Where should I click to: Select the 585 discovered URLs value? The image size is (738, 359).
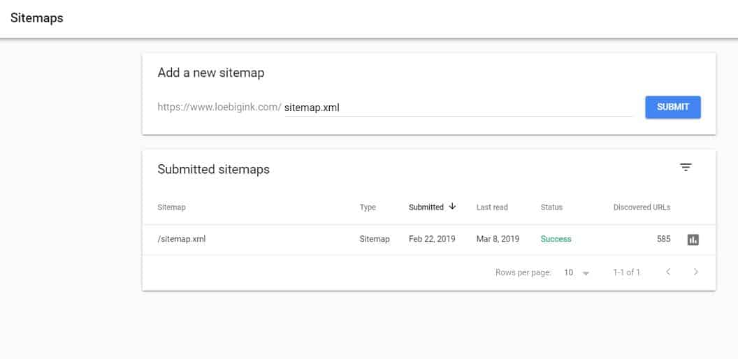click(663, 239)
